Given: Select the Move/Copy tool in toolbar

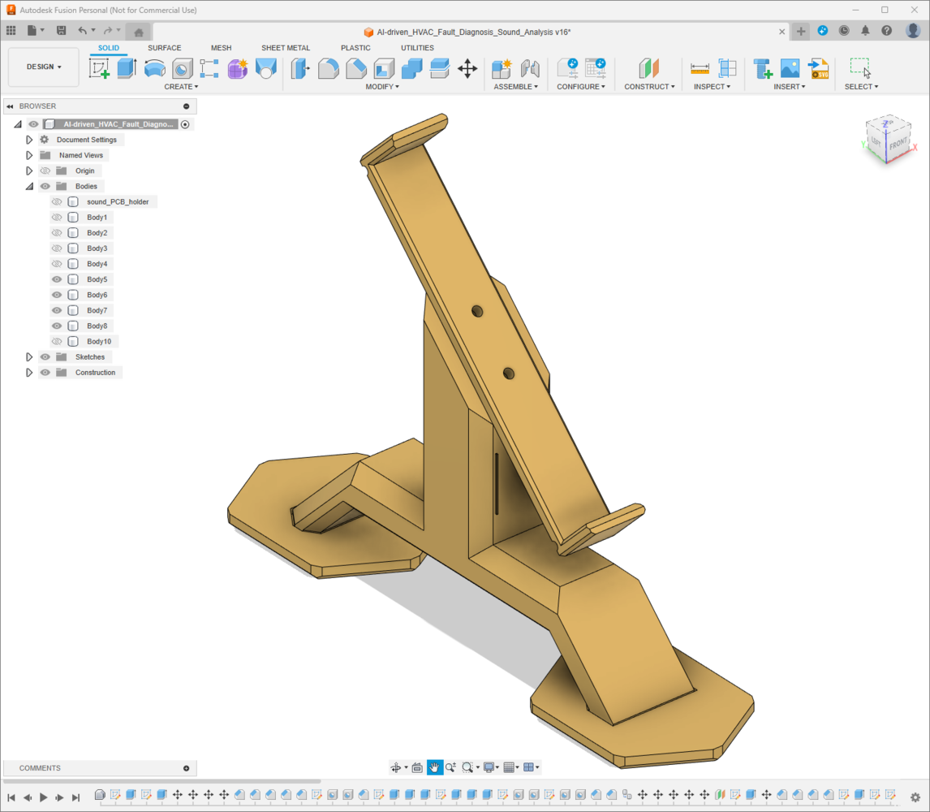Looking at the screenshot, I should [467, 68].
